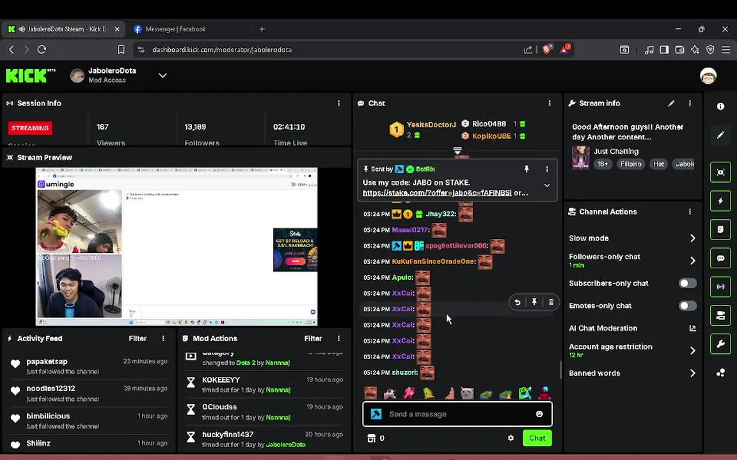The height and width of the screenshot is (460, 737).
Task: Reload the browser page
Action: [42, 49]
